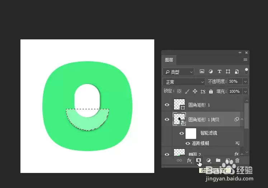Click the lock all padlock icon

coord(211,91)
